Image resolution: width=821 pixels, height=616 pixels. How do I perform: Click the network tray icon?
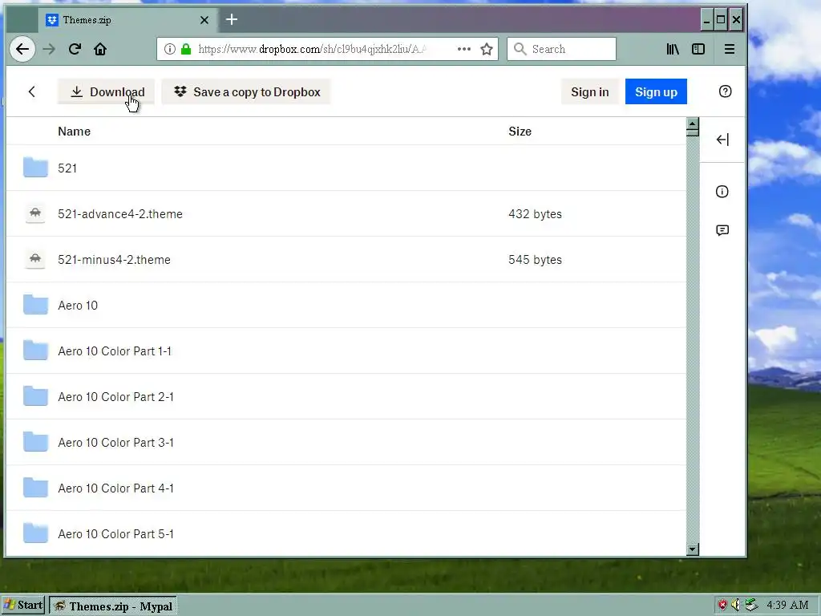(751, 605)
